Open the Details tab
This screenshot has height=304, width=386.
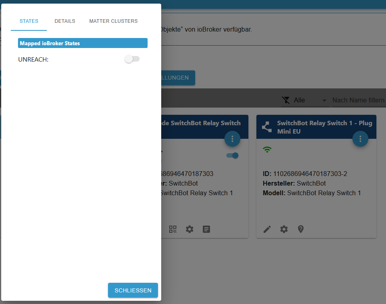coord(65,21)
